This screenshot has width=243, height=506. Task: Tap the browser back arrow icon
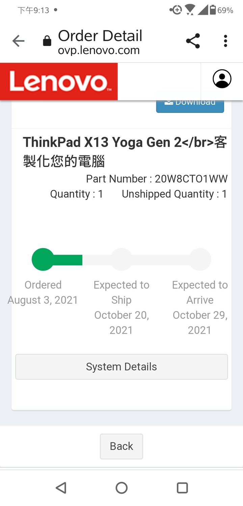[19, 41]
